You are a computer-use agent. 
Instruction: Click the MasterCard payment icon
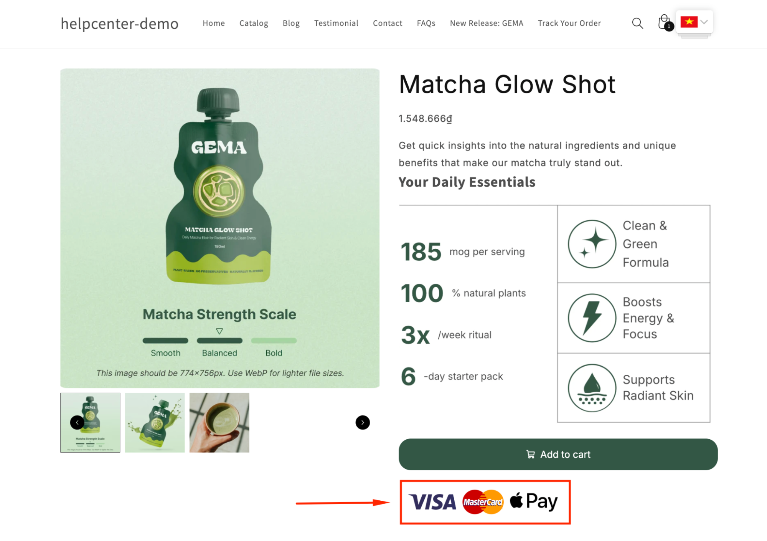pos(482,501)
